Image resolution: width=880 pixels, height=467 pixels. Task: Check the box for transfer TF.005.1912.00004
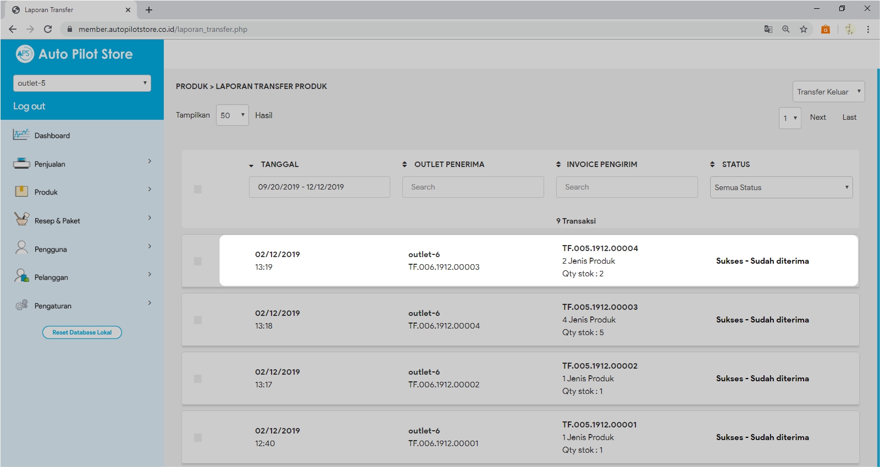pyautogui.click(x=198, y=261)
